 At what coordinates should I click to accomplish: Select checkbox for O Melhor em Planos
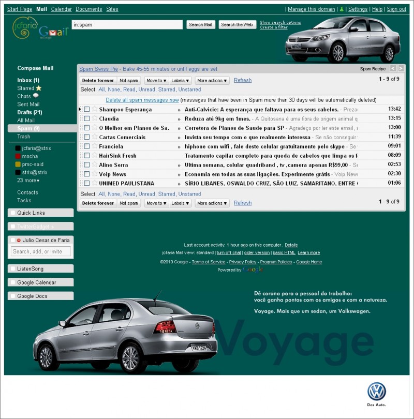[x=87, y=128]
